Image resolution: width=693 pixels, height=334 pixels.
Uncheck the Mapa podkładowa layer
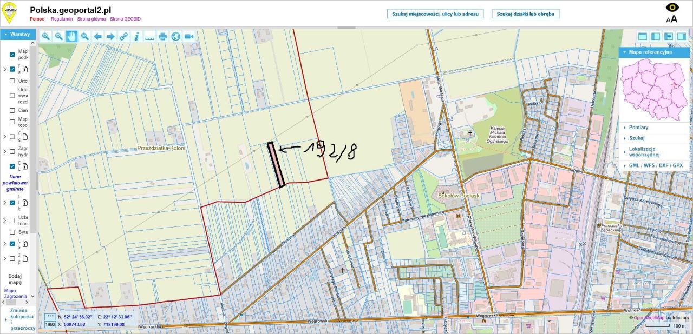click(12, 55)
